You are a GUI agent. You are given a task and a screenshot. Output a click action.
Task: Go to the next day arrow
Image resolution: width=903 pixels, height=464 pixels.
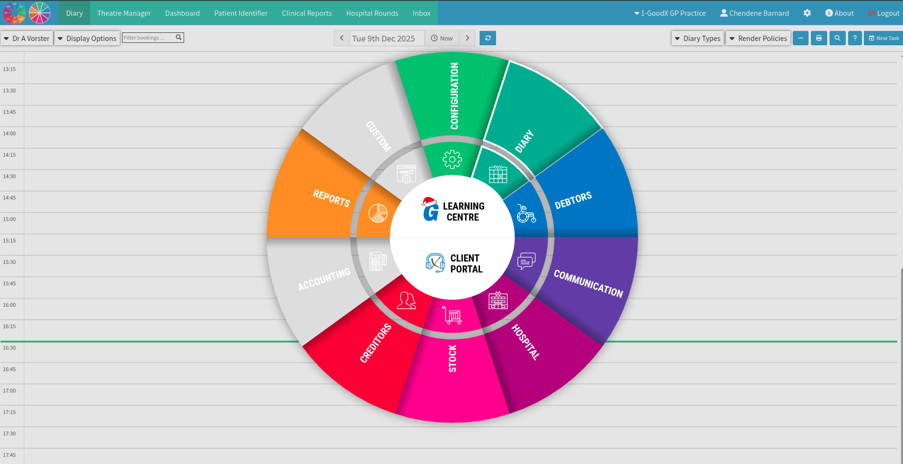click(x=467, y=38)
